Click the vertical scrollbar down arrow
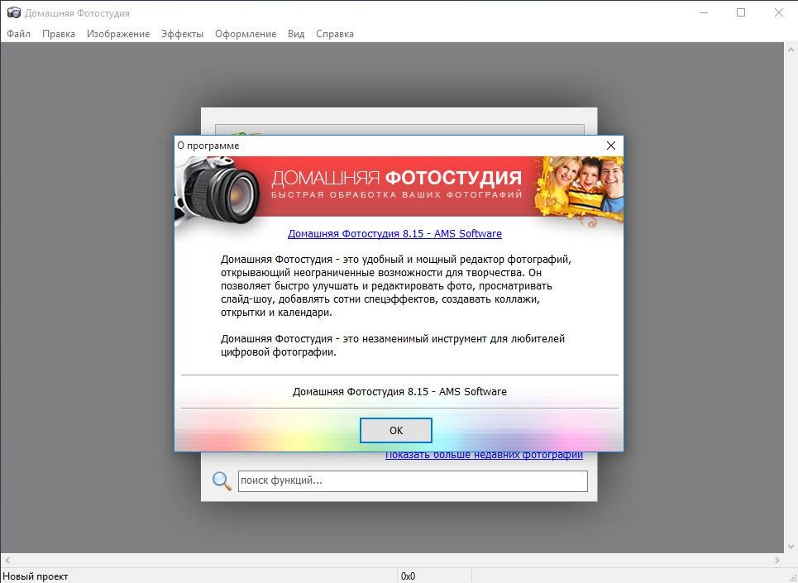Viewport: 798px width, 583px height. pyautogui.click(x=791, y=547)
